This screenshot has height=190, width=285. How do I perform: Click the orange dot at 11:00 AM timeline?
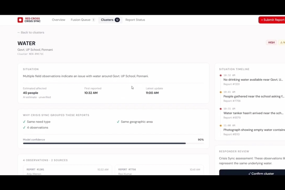(221, 126)
